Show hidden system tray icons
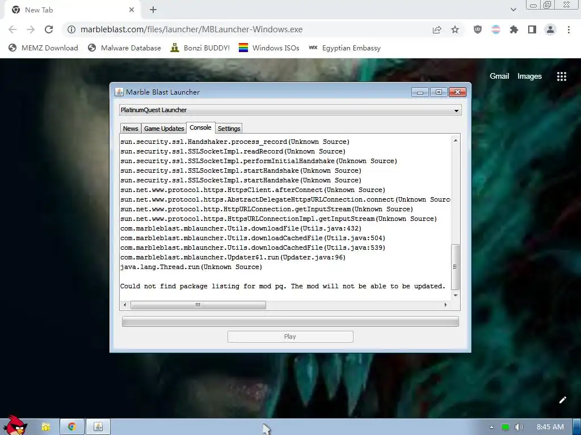 click(x=491, y=427)
